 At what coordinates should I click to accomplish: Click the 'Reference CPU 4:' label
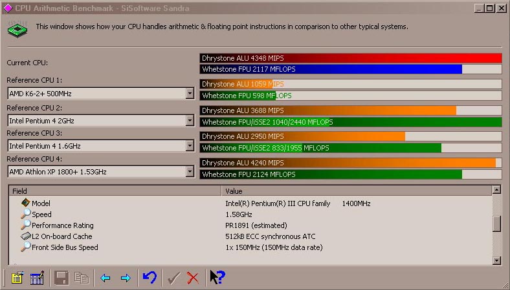tap(34, 159)
